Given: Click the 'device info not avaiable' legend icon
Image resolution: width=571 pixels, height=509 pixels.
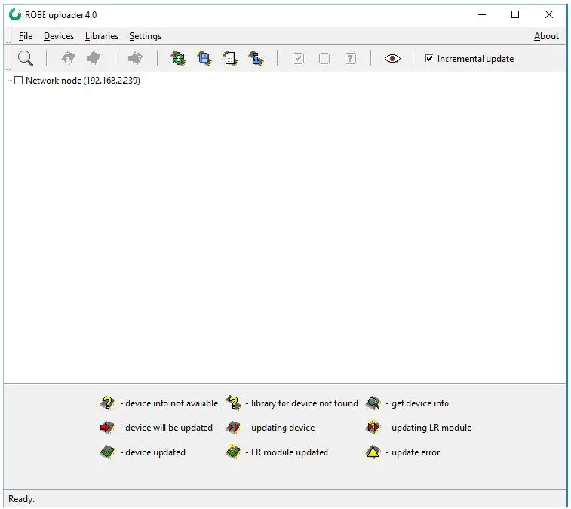Looking at the screenshot, I should click(107, 403).
